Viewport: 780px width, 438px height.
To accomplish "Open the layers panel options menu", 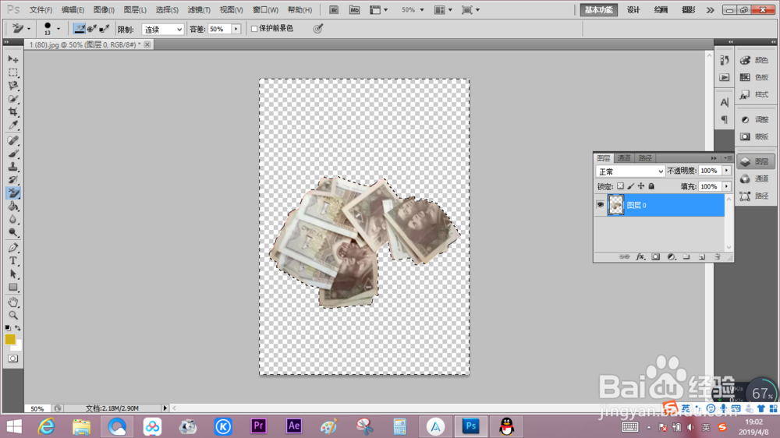I will (x=728, y=158).
